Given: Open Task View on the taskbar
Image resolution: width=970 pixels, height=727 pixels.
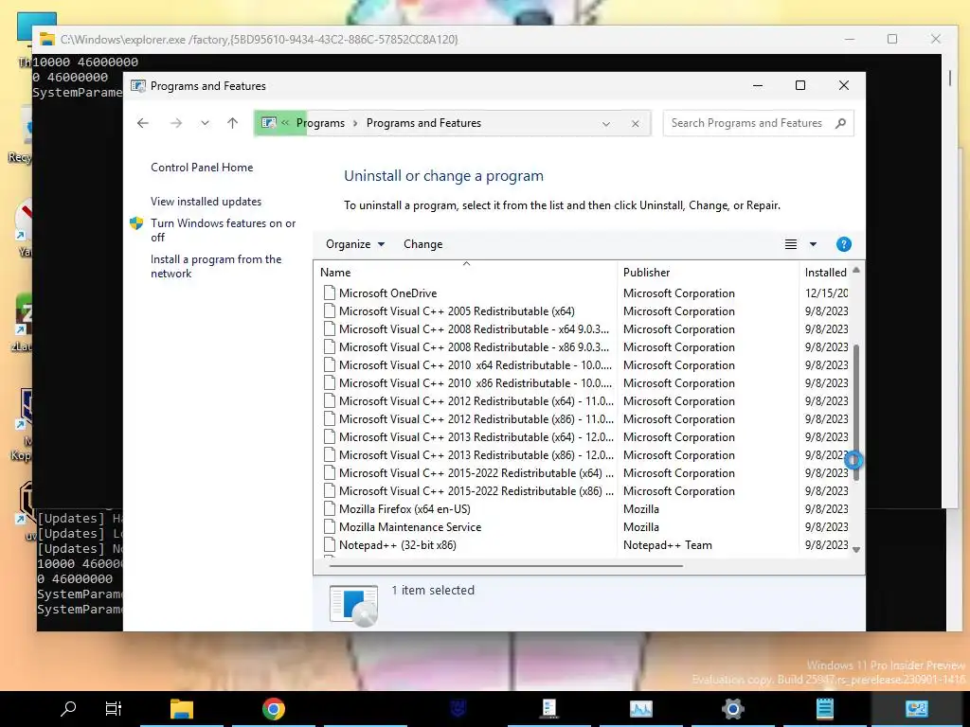Looking at the screenshot, I should click(114, 708).
